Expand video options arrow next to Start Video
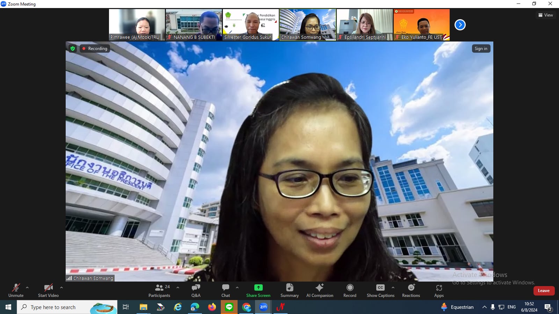The image size is (559, 314). click(61, 288)
